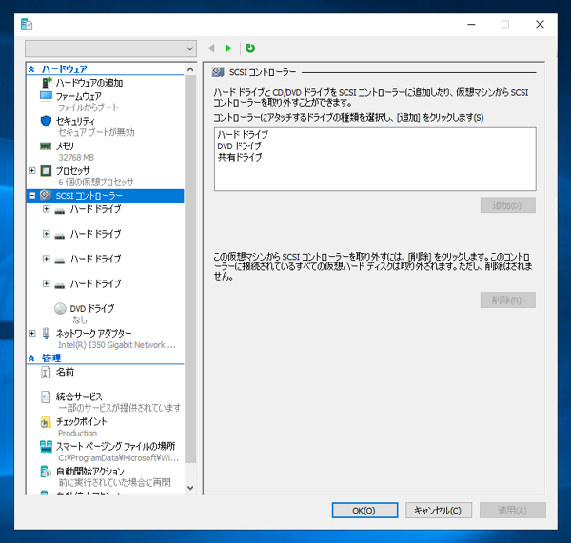Click the green refresh icon in toolbar
This screenshot has height=543, width=571.
(250, 48)
